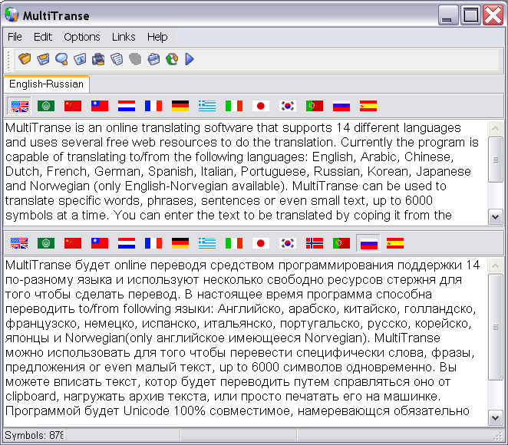
Task: Click inside the Russian translation text box
Action: (246, 341)
